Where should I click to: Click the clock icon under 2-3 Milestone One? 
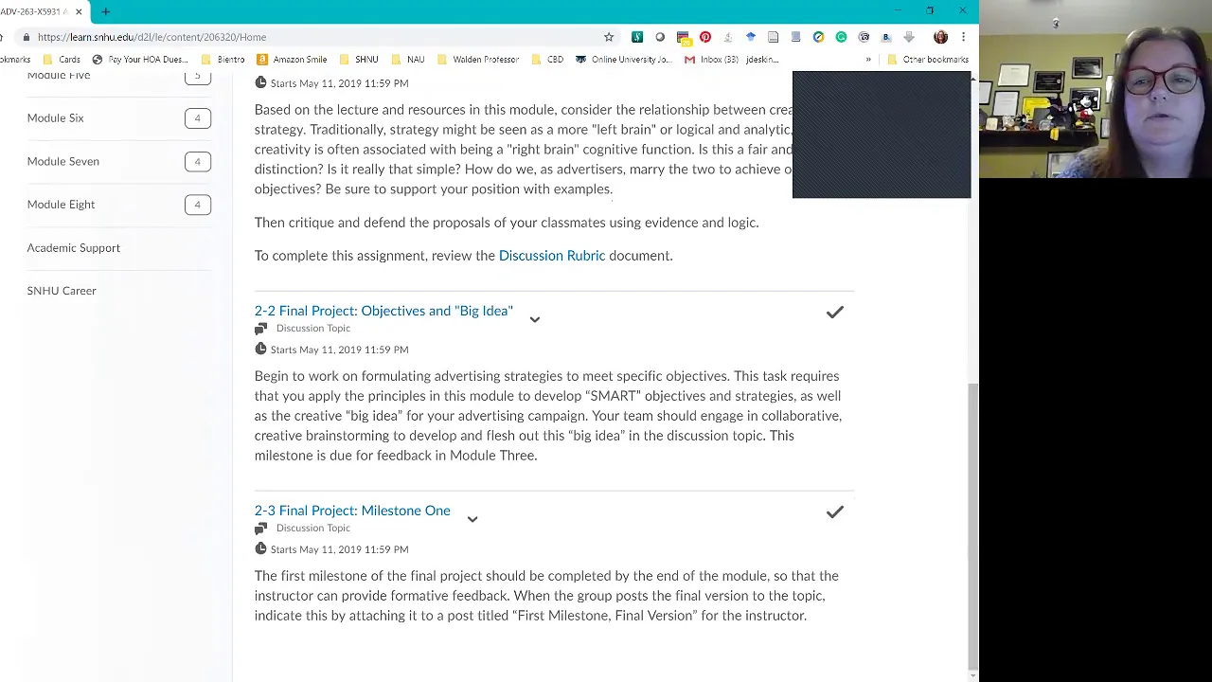point(260,549)
